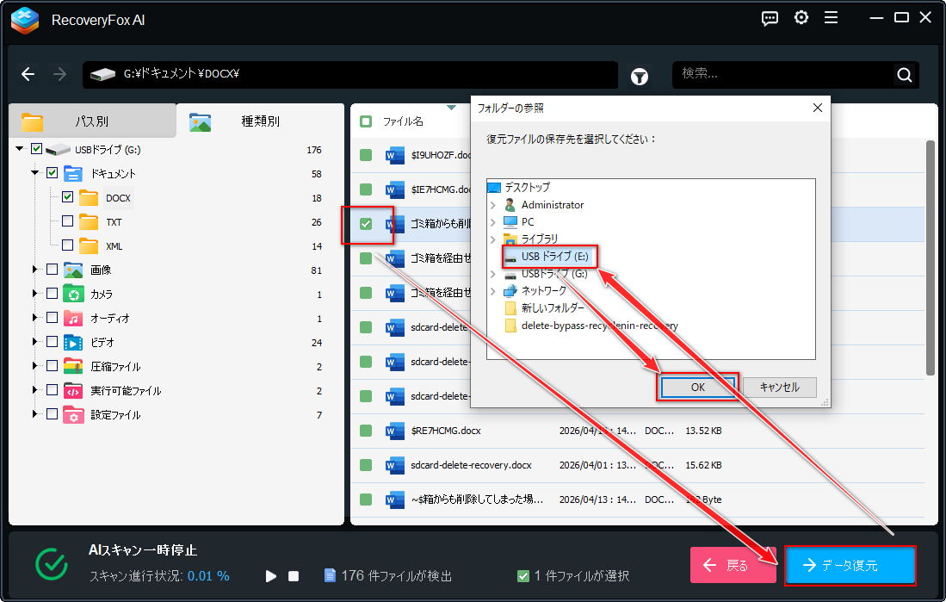
Task: Open the hamburger menu in the title bar
Action: 832,17
